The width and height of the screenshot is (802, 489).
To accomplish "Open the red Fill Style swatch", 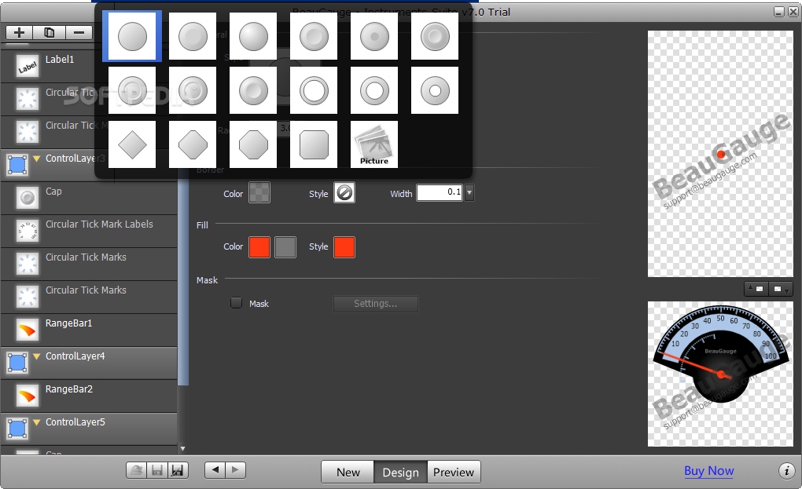I will click(x=344, y=247).
